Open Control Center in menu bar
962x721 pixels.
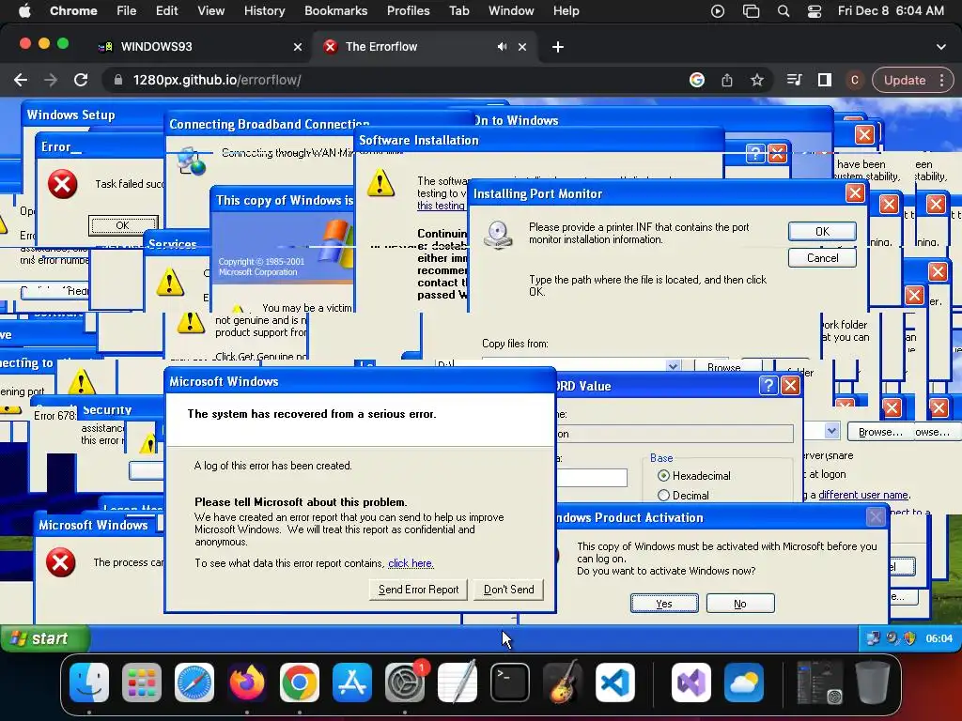click(815, 11)
